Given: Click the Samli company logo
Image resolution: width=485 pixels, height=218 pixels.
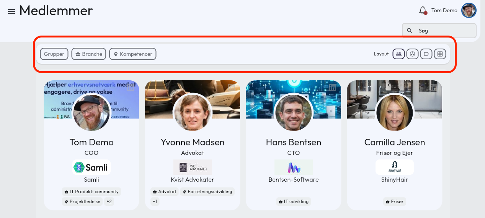Looking at the screenshot, I should click(x=91, y=167).
